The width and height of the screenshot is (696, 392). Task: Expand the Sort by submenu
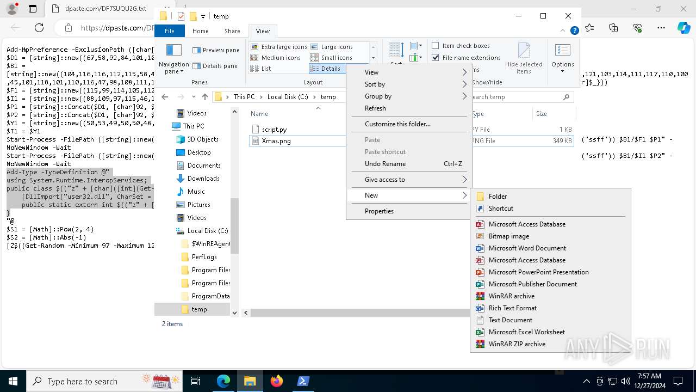coord(409,84)
